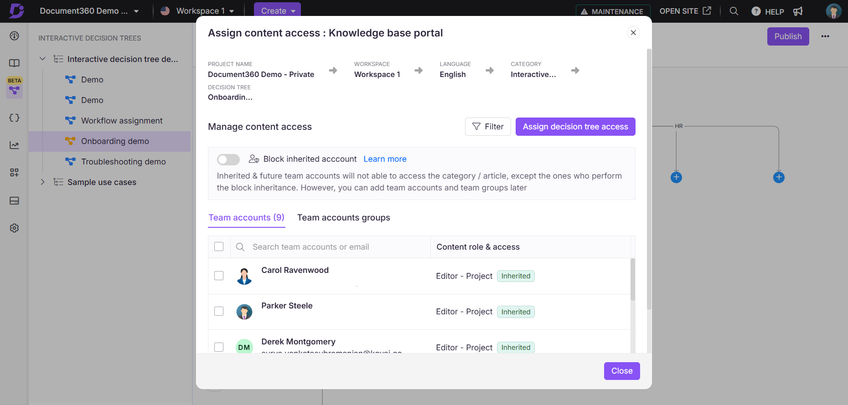
Task: Expand the Sample use cases category
Action: click(42, 182)
